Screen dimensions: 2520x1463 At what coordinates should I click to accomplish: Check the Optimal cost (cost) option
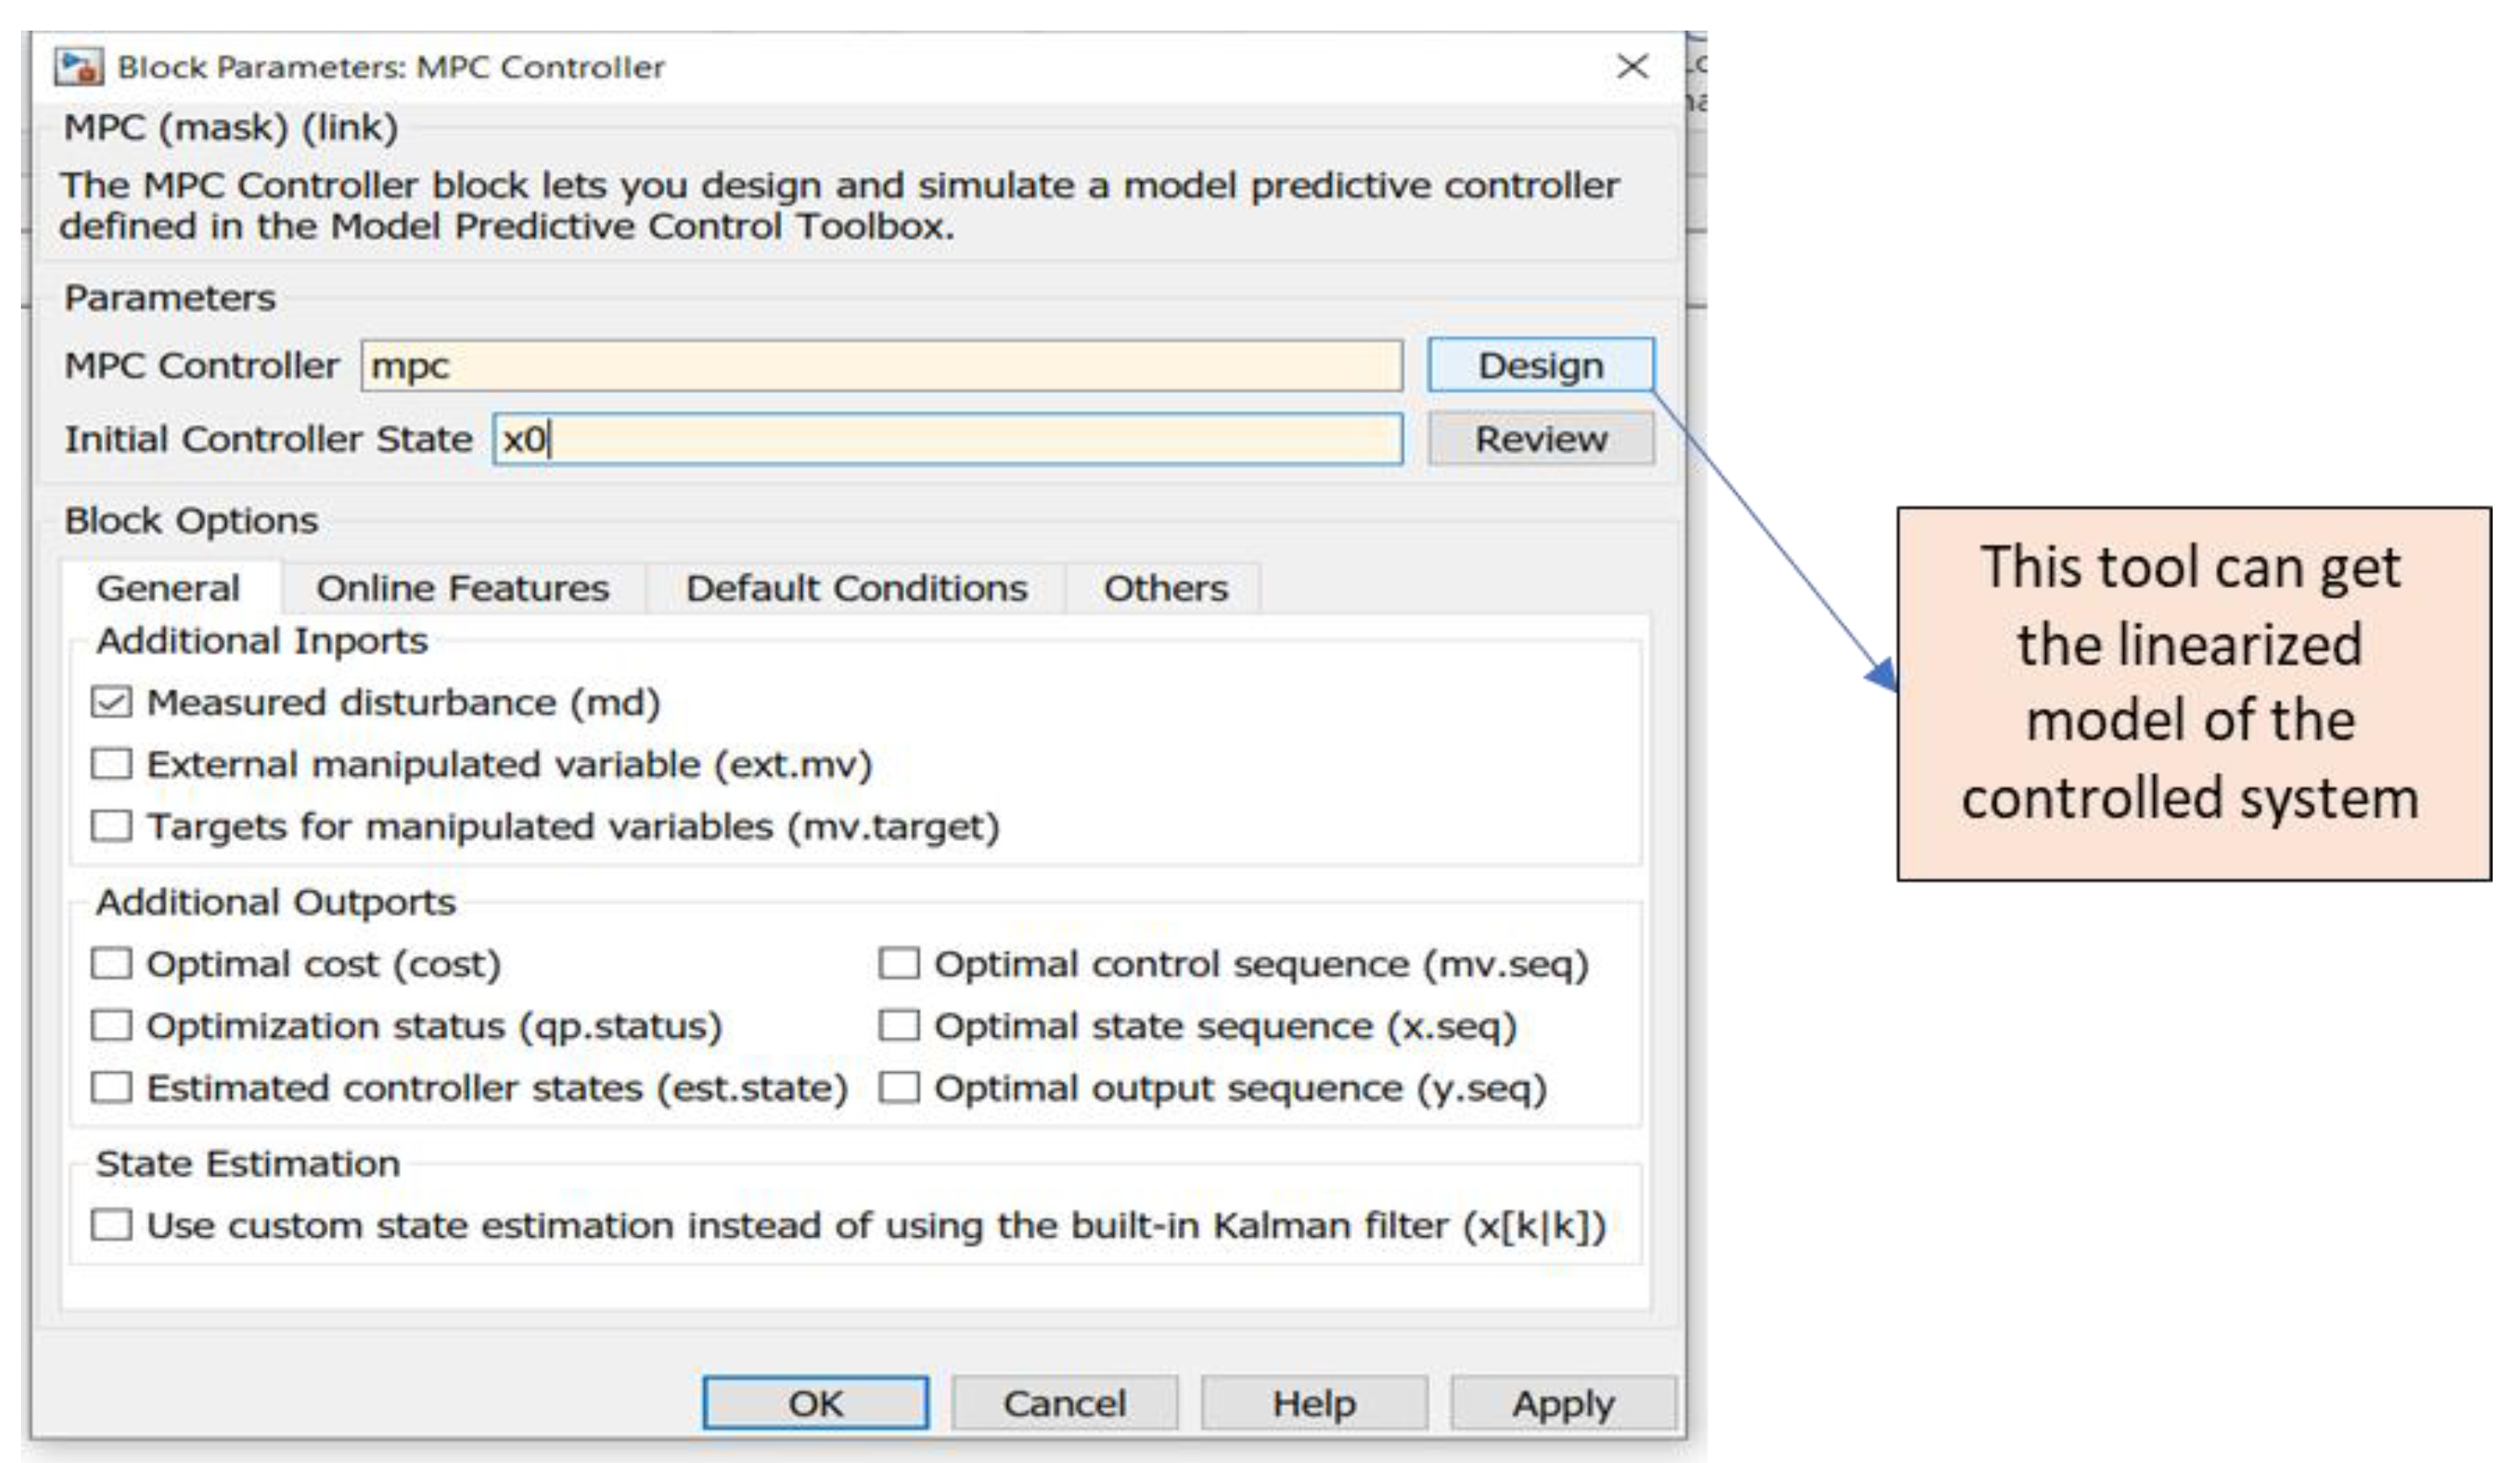click(111, 964)
